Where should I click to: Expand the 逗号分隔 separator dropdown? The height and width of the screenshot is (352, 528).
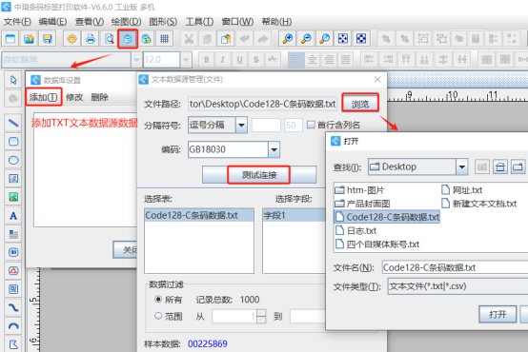241,125
